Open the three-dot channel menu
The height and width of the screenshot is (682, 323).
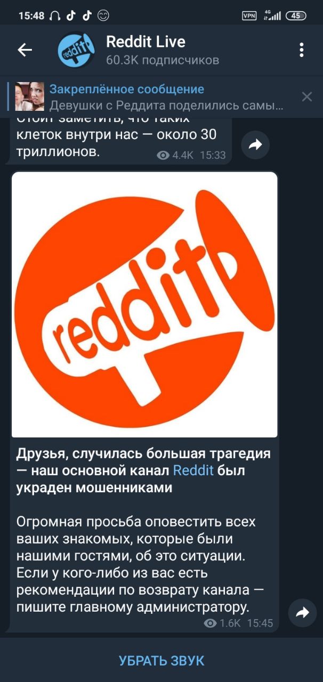(302, 50)
